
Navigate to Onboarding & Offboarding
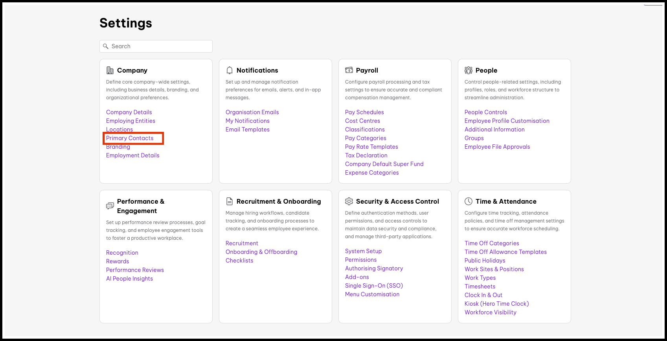pyautogui.click(x=261, y=252)
